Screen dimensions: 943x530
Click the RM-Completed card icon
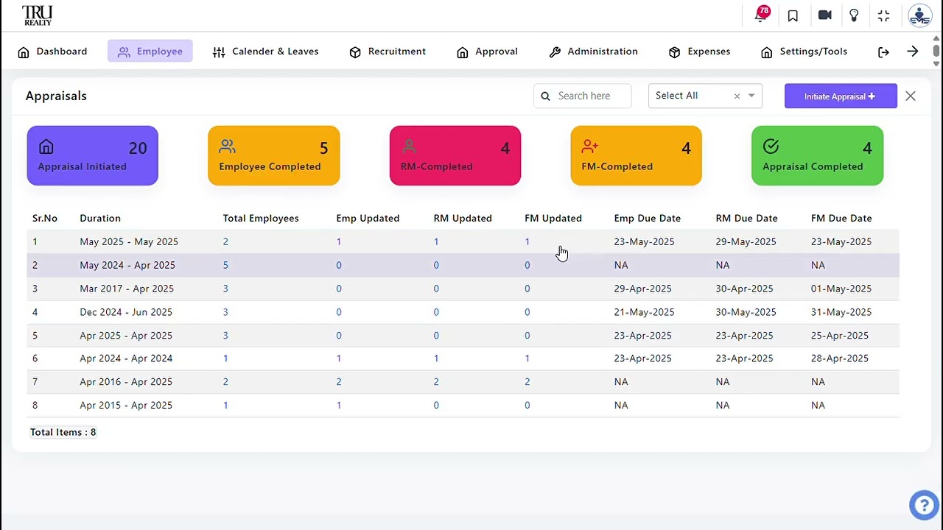(409, 146)
